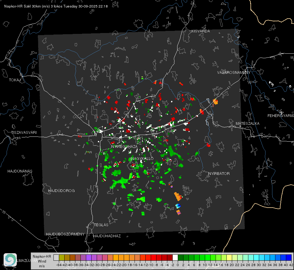Click the TISZAVASVÁRI town label
Image resolution: width=294 pixels, height=270 pixels.
pos(24,133)
